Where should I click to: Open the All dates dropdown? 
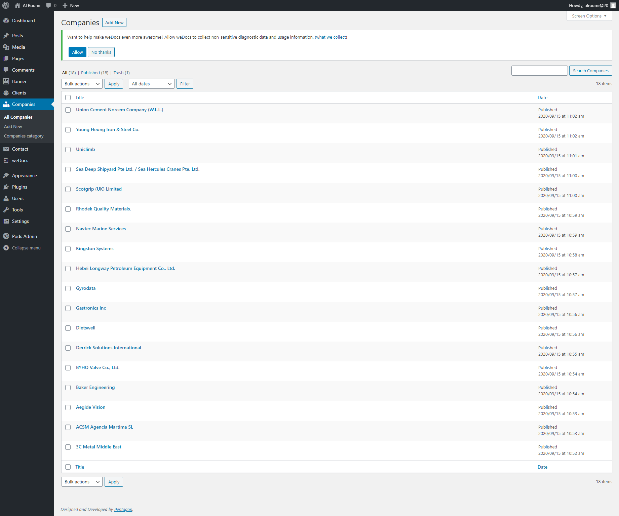(x=152, y=84)
